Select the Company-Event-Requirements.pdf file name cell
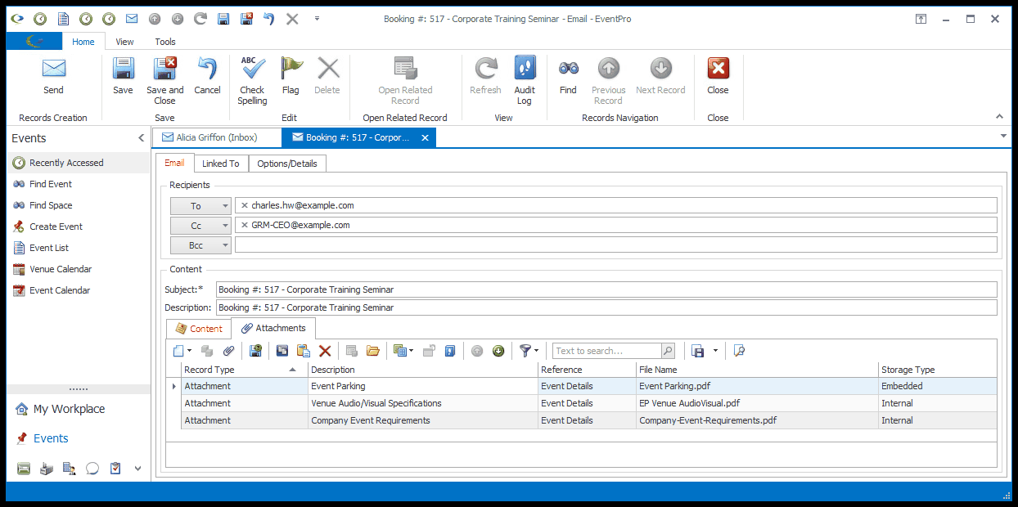The height and width of the screenshot is (507, 1018). tap(757, 420)
